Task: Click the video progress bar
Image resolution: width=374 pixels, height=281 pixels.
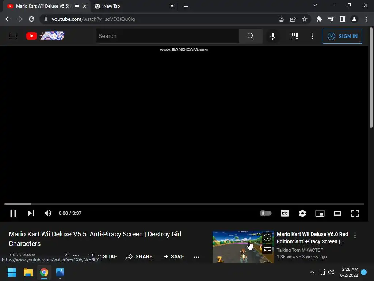Action: (x=184, y=204)
